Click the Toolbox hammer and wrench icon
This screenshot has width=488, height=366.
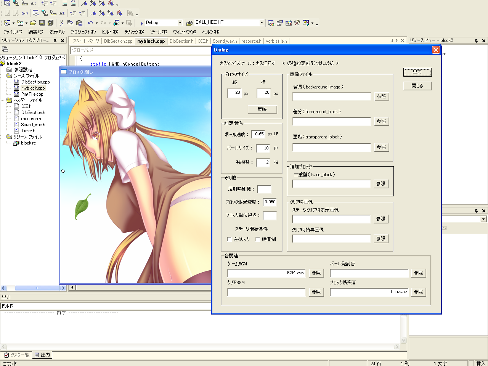coord(297,23)
